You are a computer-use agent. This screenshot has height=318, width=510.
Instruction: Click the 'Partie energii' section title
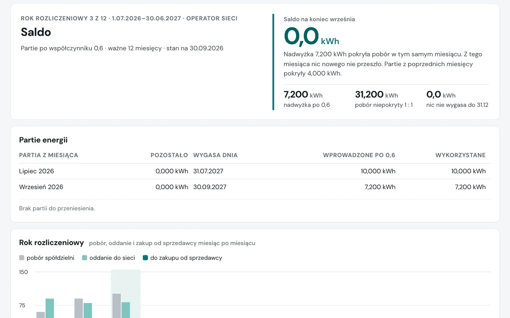(43, 140)
